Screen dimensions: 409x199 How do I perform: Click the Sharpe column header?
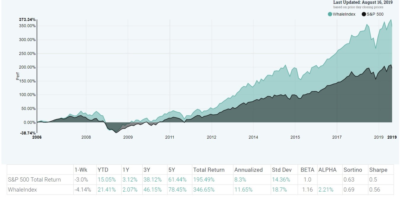pos(378,170)
